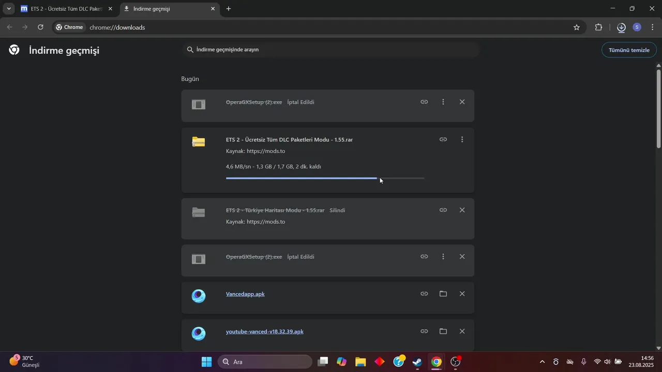Open the Chrome three-dot menu
This screenshot has width=662, height=372.
652,27
